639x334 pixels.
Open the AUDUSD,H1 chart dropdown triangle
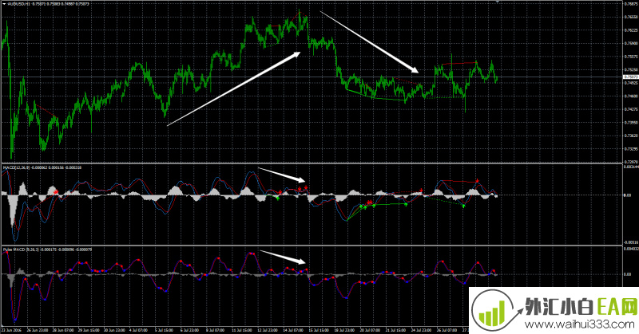tap(4, 4)
